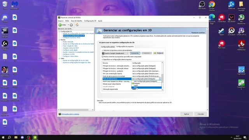Collapse the 'Monitor' tree node
This screenshot has height=140, width=249.
click(x=60, y=40)
